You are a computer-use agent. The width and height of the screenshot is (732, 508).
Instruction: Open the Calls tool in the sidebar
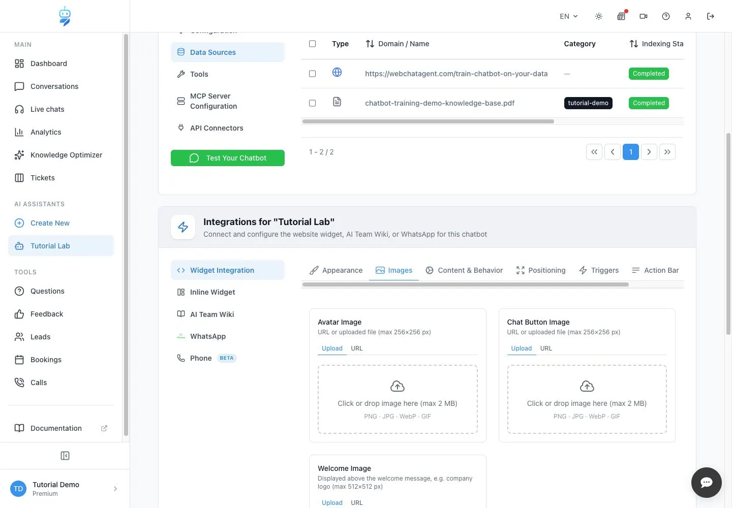point(61,383)
